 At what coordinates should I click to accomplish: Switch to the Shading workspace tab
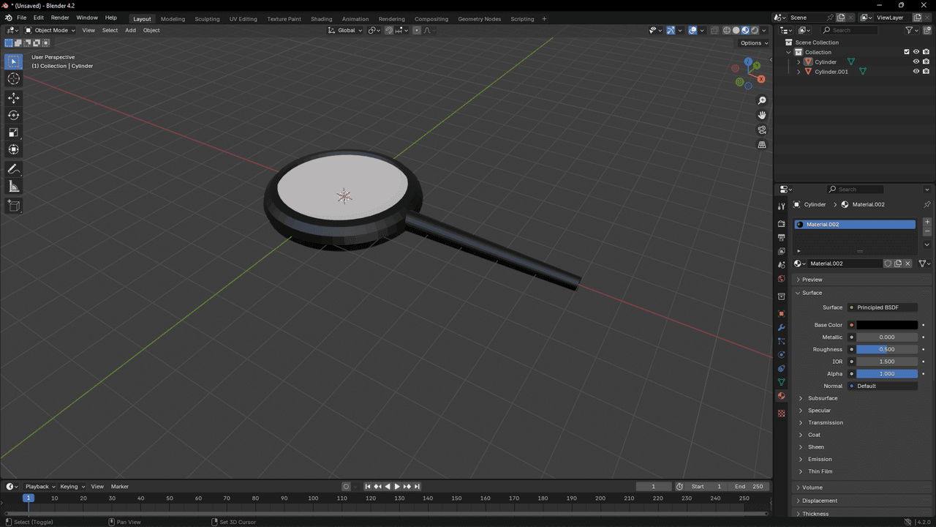(321, 19)
